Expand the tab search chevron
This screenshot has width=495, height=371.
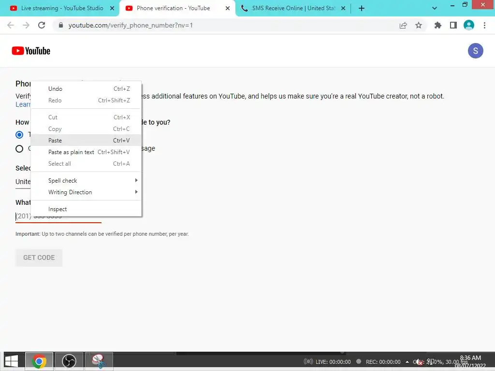[x=435, y=8]
